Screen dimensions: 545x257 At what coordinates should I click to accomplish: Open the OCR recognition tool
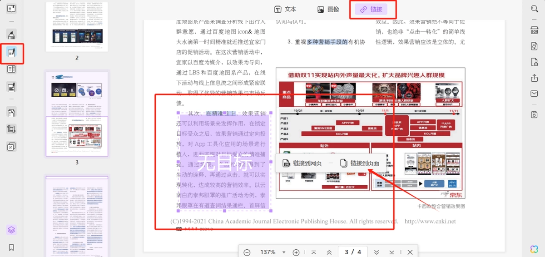point(534,30)
